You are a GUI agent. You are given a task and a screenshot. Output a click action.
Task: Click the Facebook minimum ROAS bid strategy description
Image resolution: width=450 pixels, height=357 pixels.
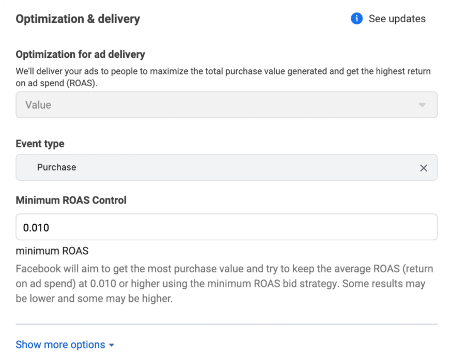(224, 284)
